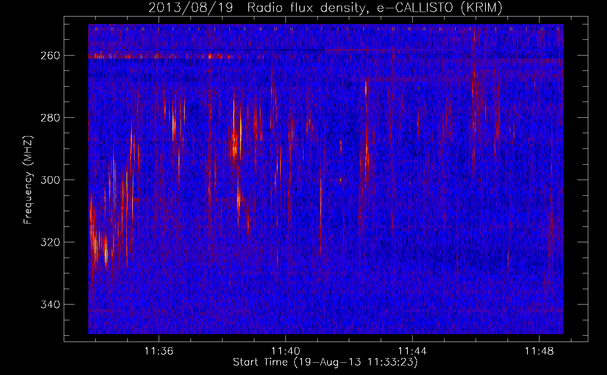Click the 340 frequency tick label
Screen dimensions: 607x375
click(x=50, y=304)
